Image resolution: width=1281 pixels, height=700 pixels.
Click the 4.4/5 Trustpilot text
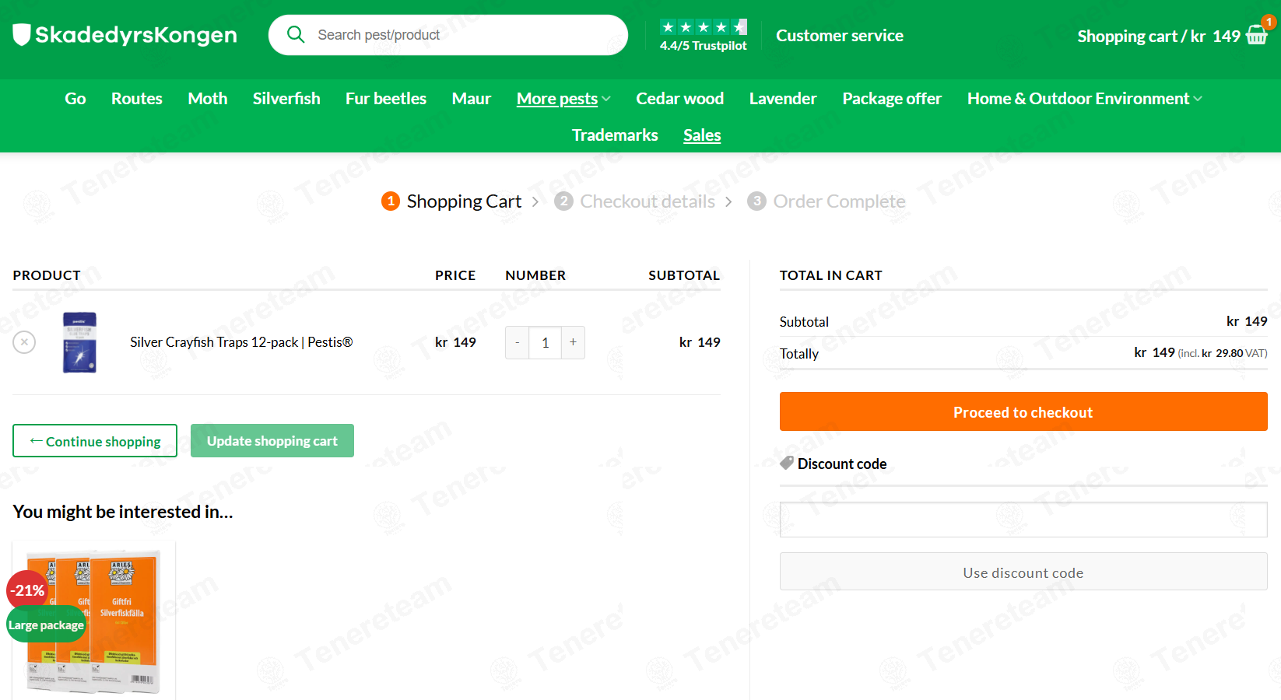click(704, 46)
